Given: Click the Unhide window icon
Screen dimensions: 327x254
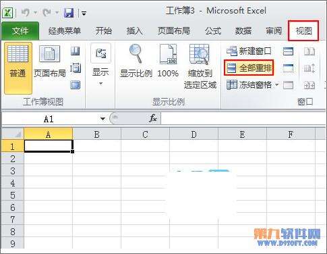Looking at the screenshot, I should point(288,85).
